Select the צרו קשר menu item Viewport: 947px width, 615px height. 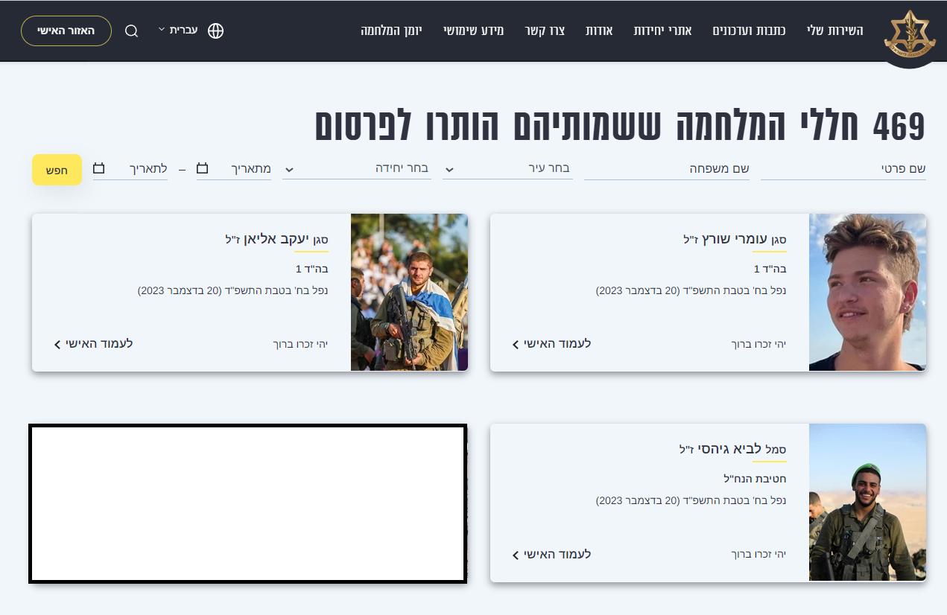(551, 31)
